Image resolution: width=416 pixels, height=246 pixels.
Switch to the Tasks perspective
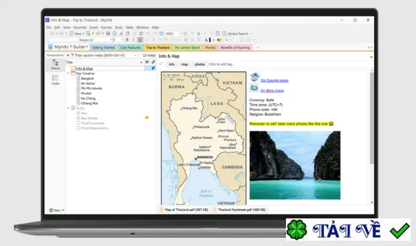(55, 80)
